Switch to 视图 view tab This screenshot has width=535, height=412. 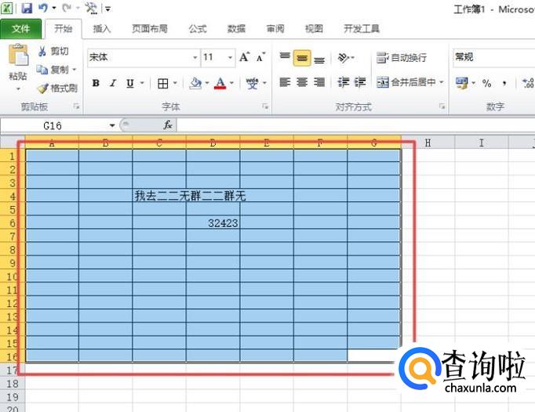[314, 29]
